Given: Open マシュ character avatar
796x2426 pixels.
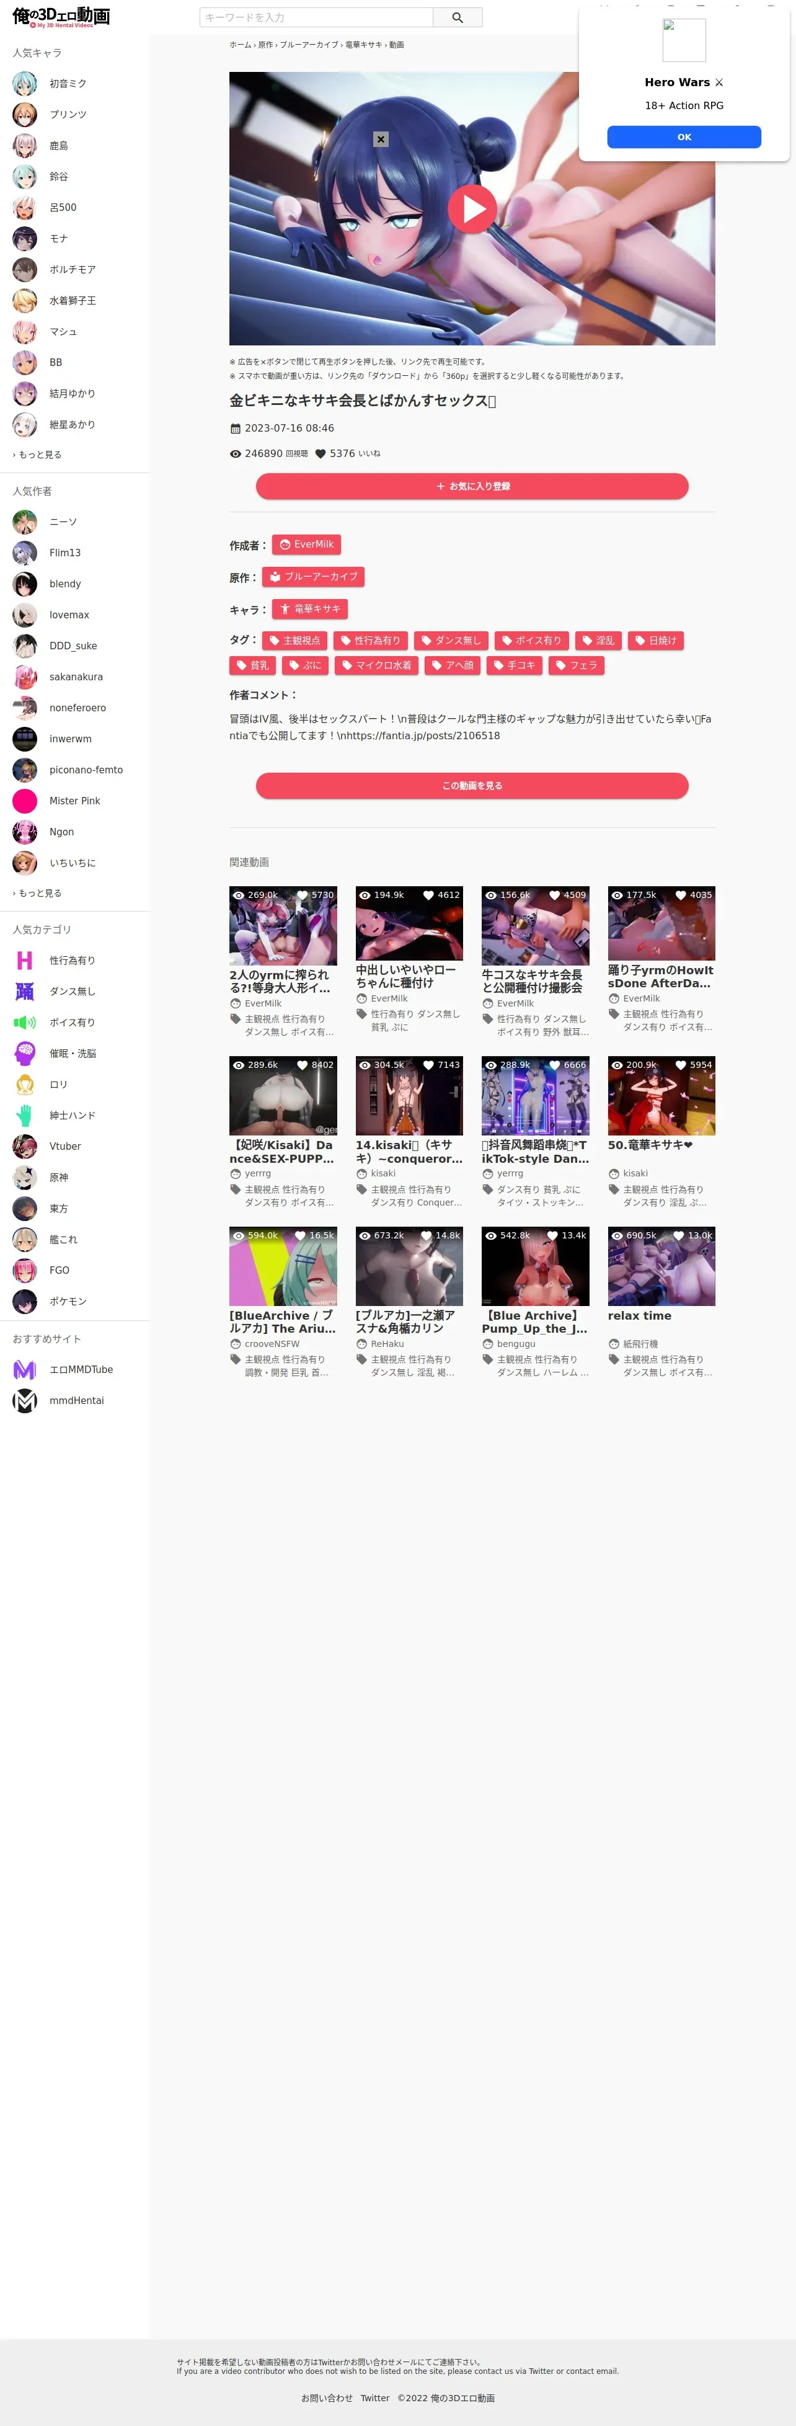Looking at the screenshot, I should [x=25, y=332].
